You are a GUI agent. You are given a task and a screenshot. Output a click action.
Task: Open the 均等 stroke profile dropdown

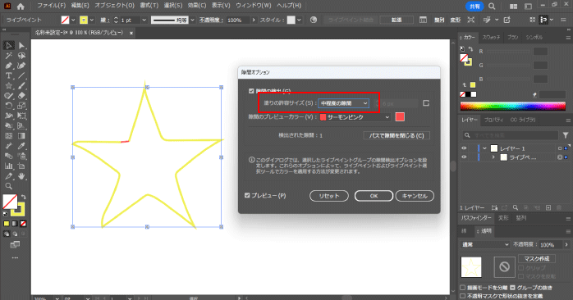pos(192,20)
